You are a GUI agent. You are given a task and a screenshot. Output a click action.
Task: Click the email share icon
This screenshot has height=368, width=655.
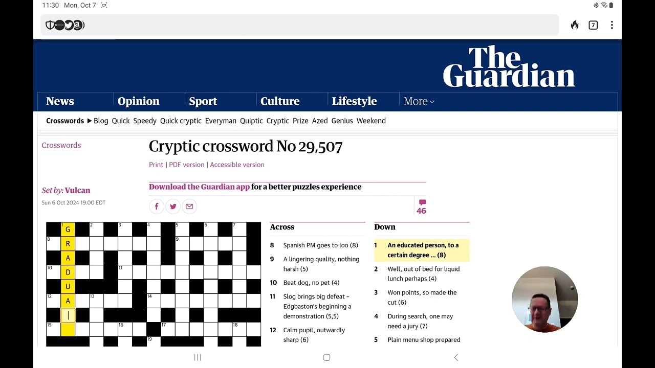click(189, 206)
